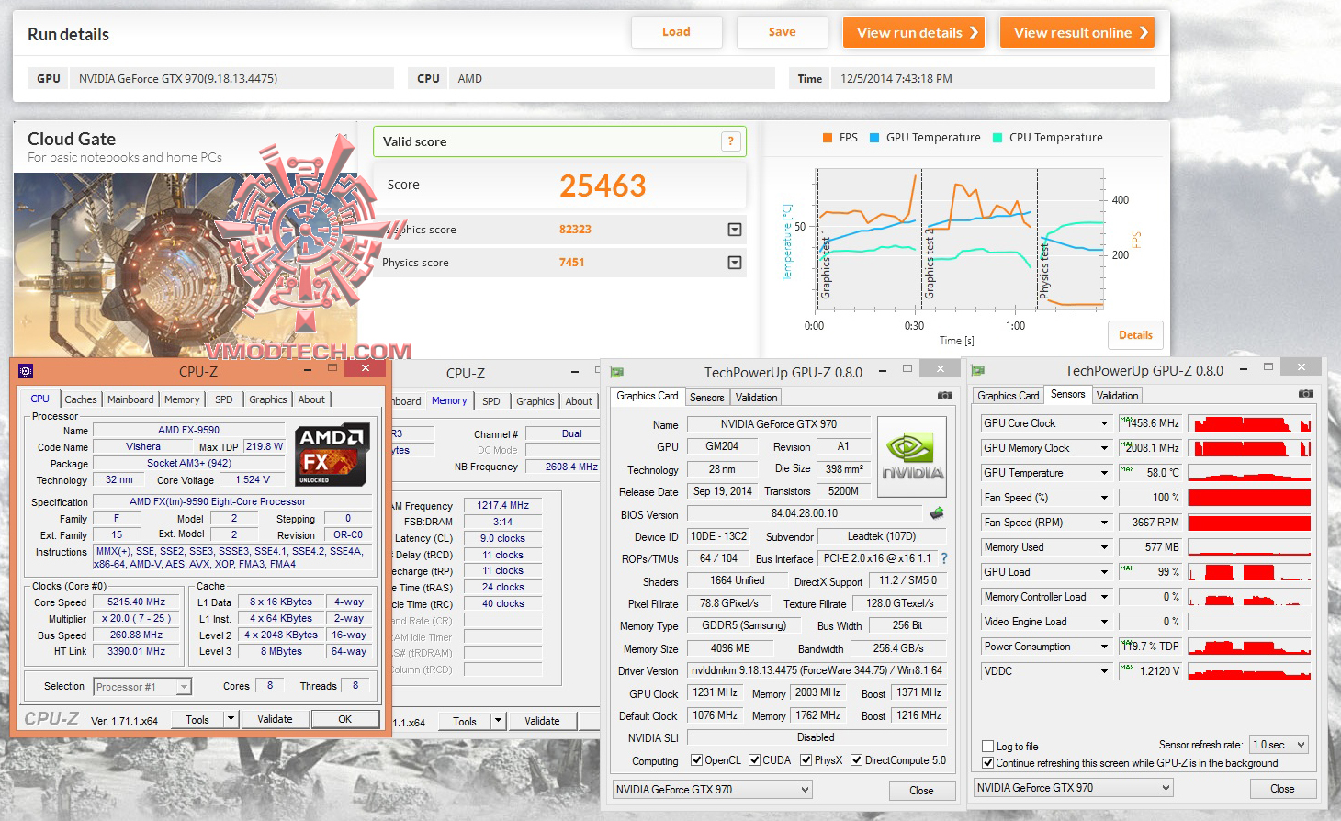Click the camera screenshot icon in GPU-Z Graphics Card window
1341x821 pixels.
point(944,395)
